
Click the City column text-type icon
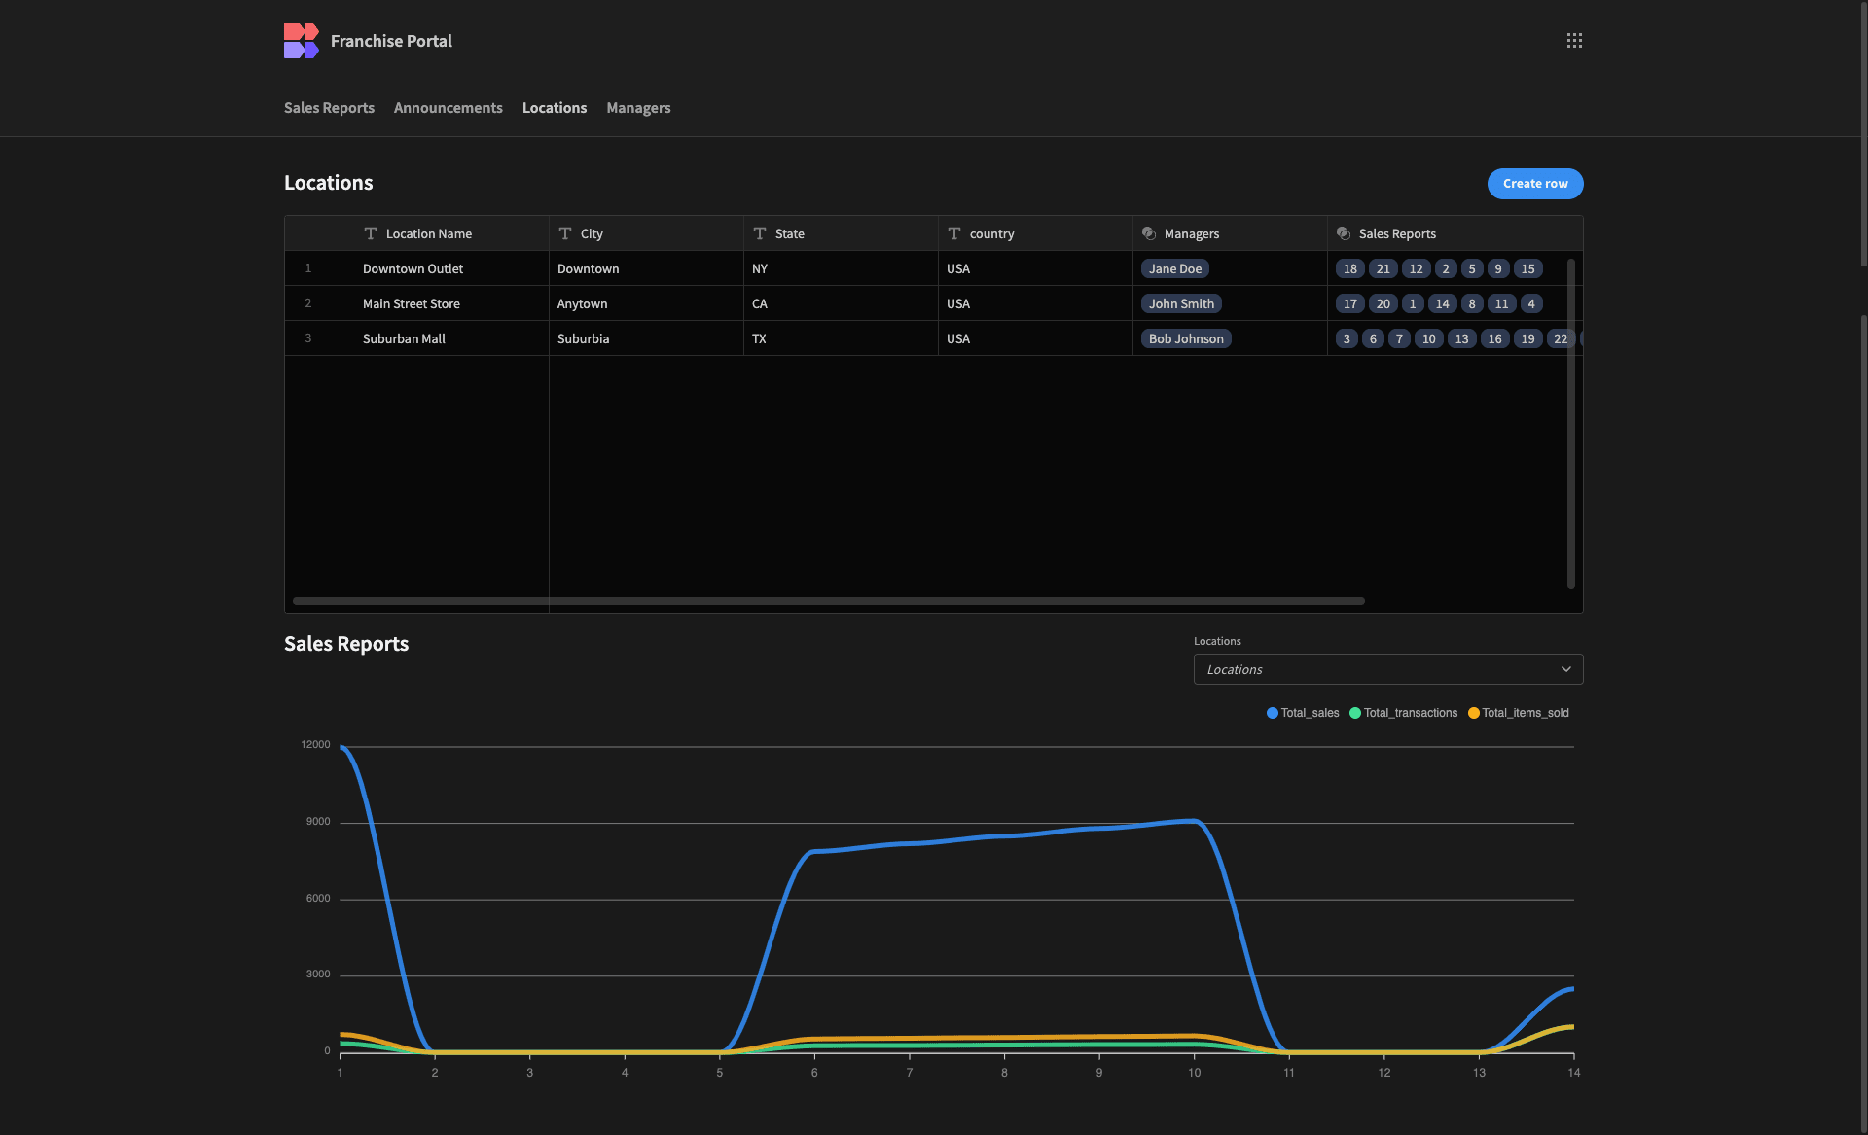click(x=565, y=233)
